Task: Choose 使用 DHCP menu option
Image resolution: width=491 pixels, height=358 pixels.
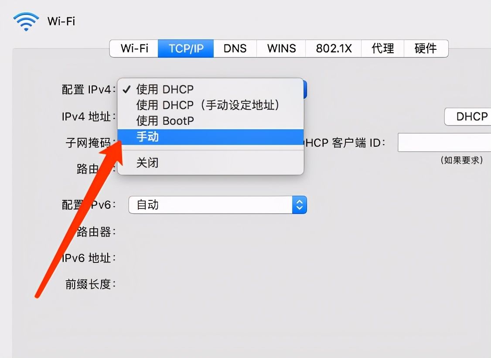Action: (x=211, y=89)
